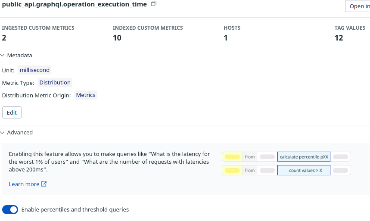Copy metric name using the copy icon
Image resolution: width=370 pixels, height=221 pixels.
154,4
